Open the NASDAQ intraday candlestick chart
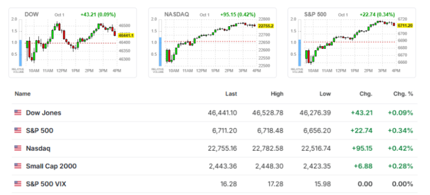Screen dimensions: 430x195 coord(211,43)
